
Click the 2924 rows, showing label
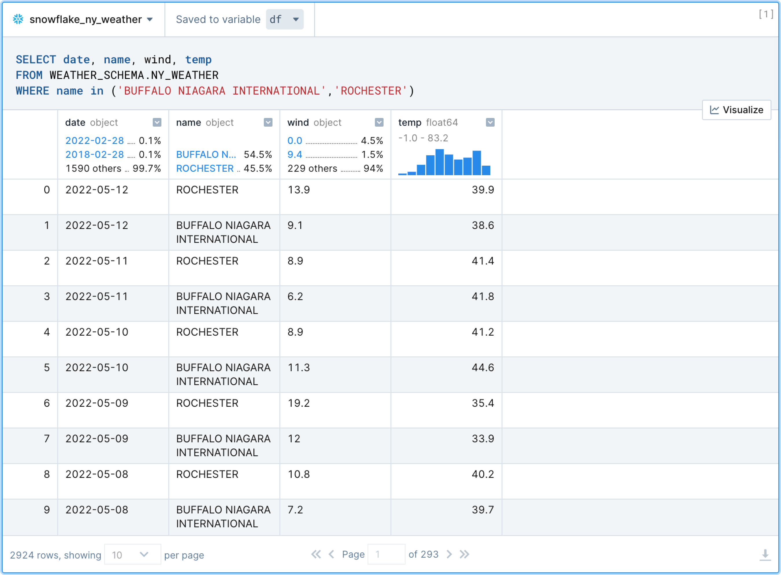pyautogui.click(x=55, y=555)
